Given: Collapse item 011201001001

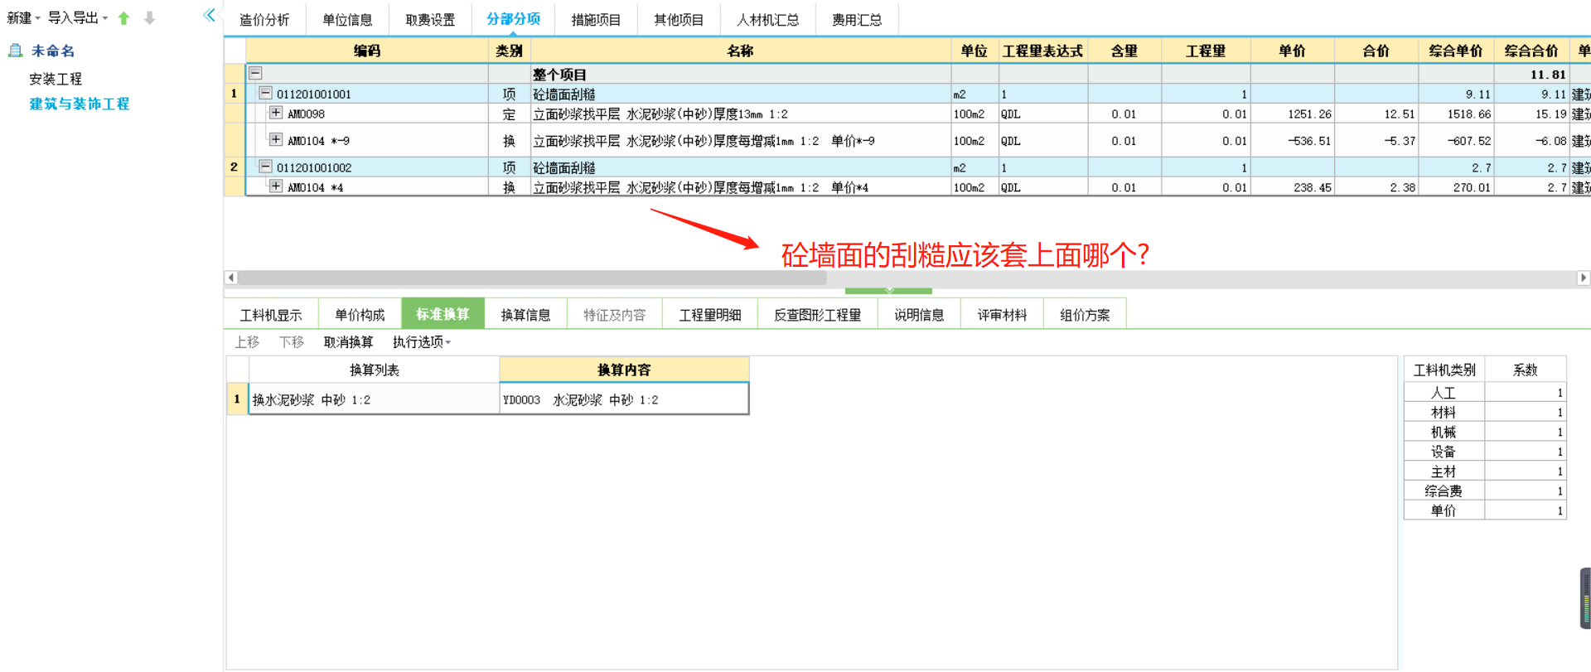Looking at the screenshot, I should 266,93.
